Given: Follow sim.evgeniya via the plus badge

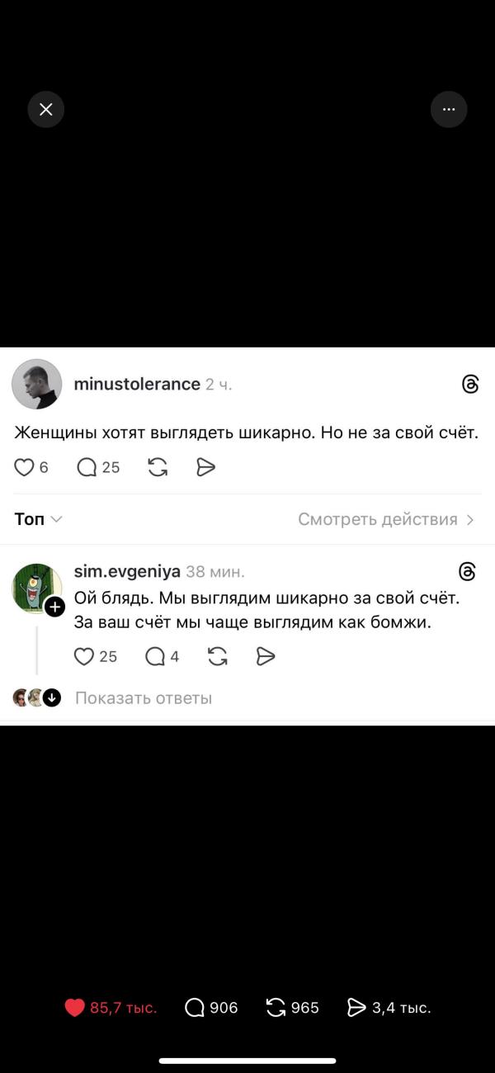Looking at the screenshot, I should click(x=55, y=607).
